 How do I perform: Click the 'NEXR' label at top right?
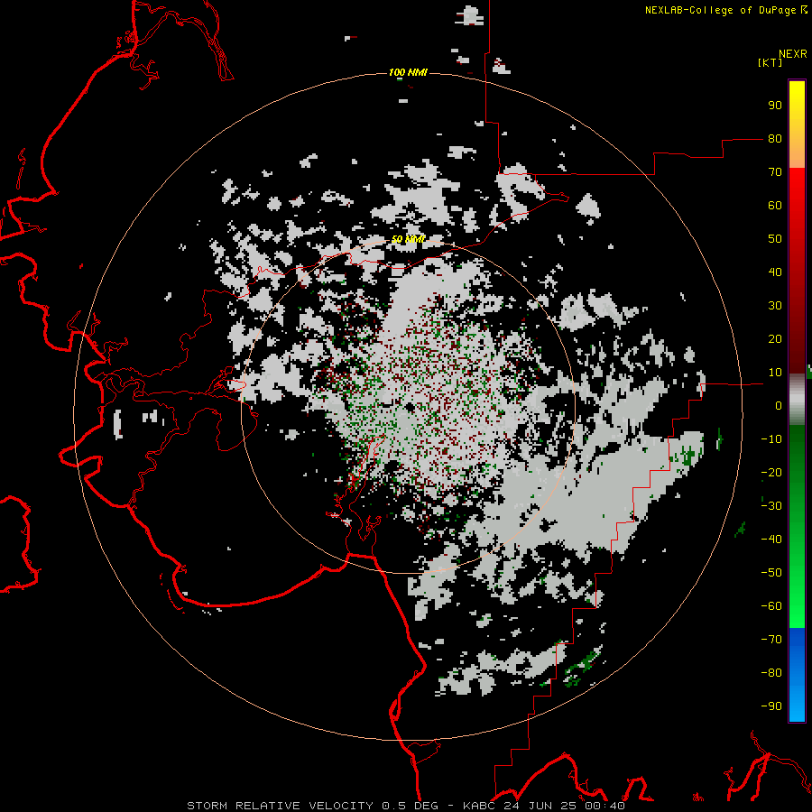[x=793, y=54]
